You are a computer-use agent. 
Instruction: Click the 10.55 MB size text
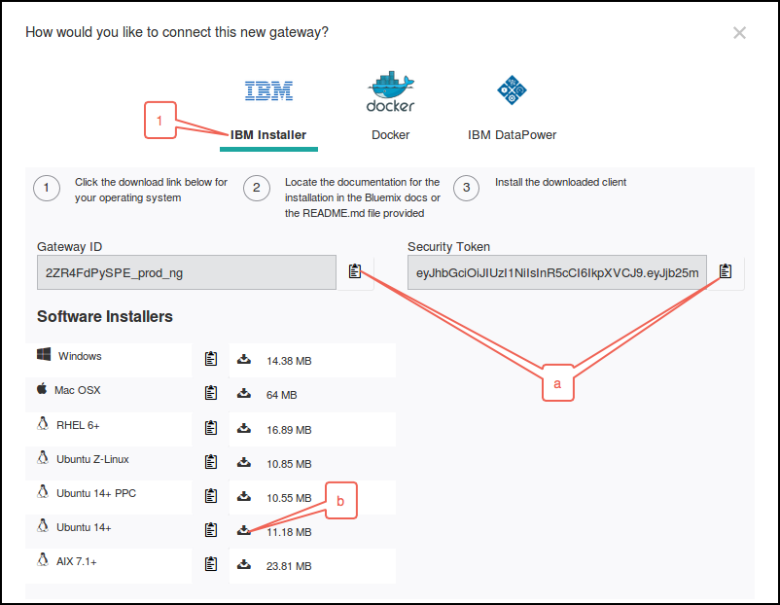click(x=289, y=498)
